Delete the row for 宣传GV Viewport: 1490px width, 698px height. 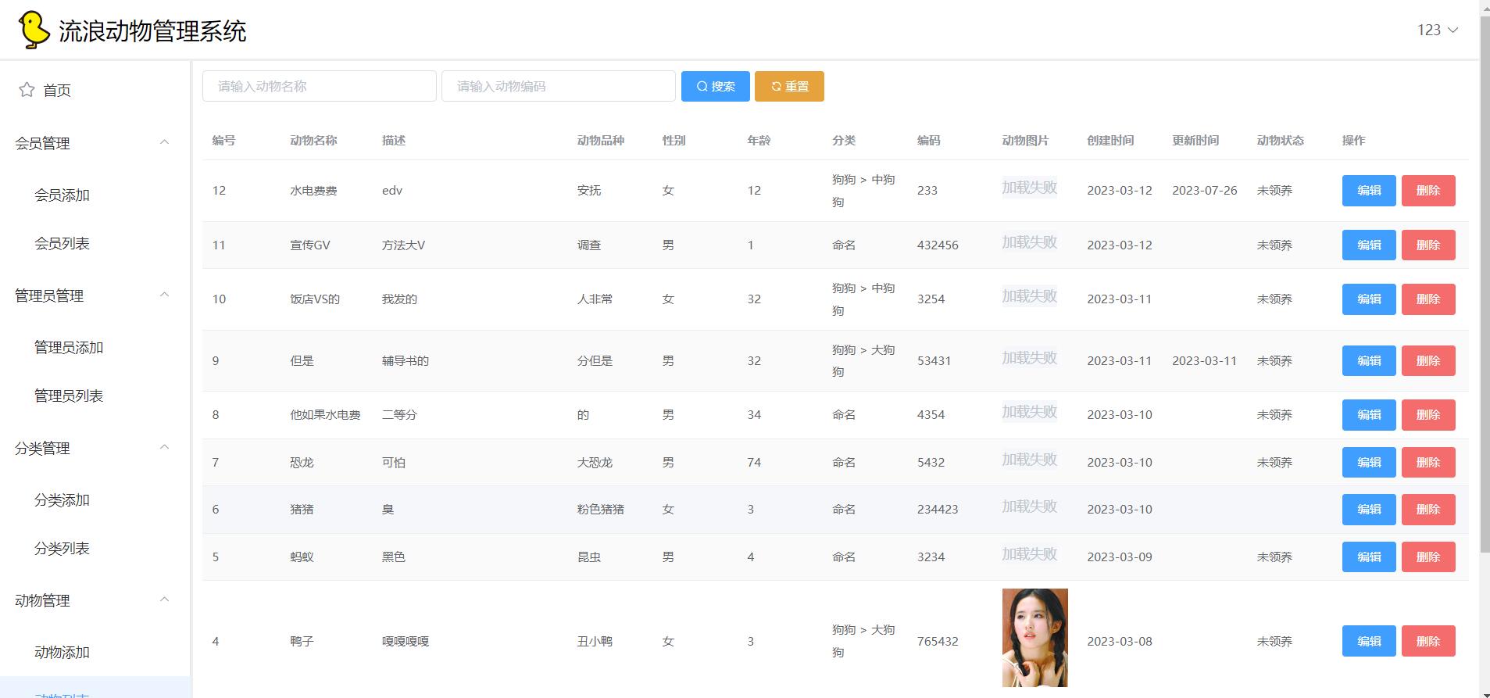click(x=1428, y=245)
